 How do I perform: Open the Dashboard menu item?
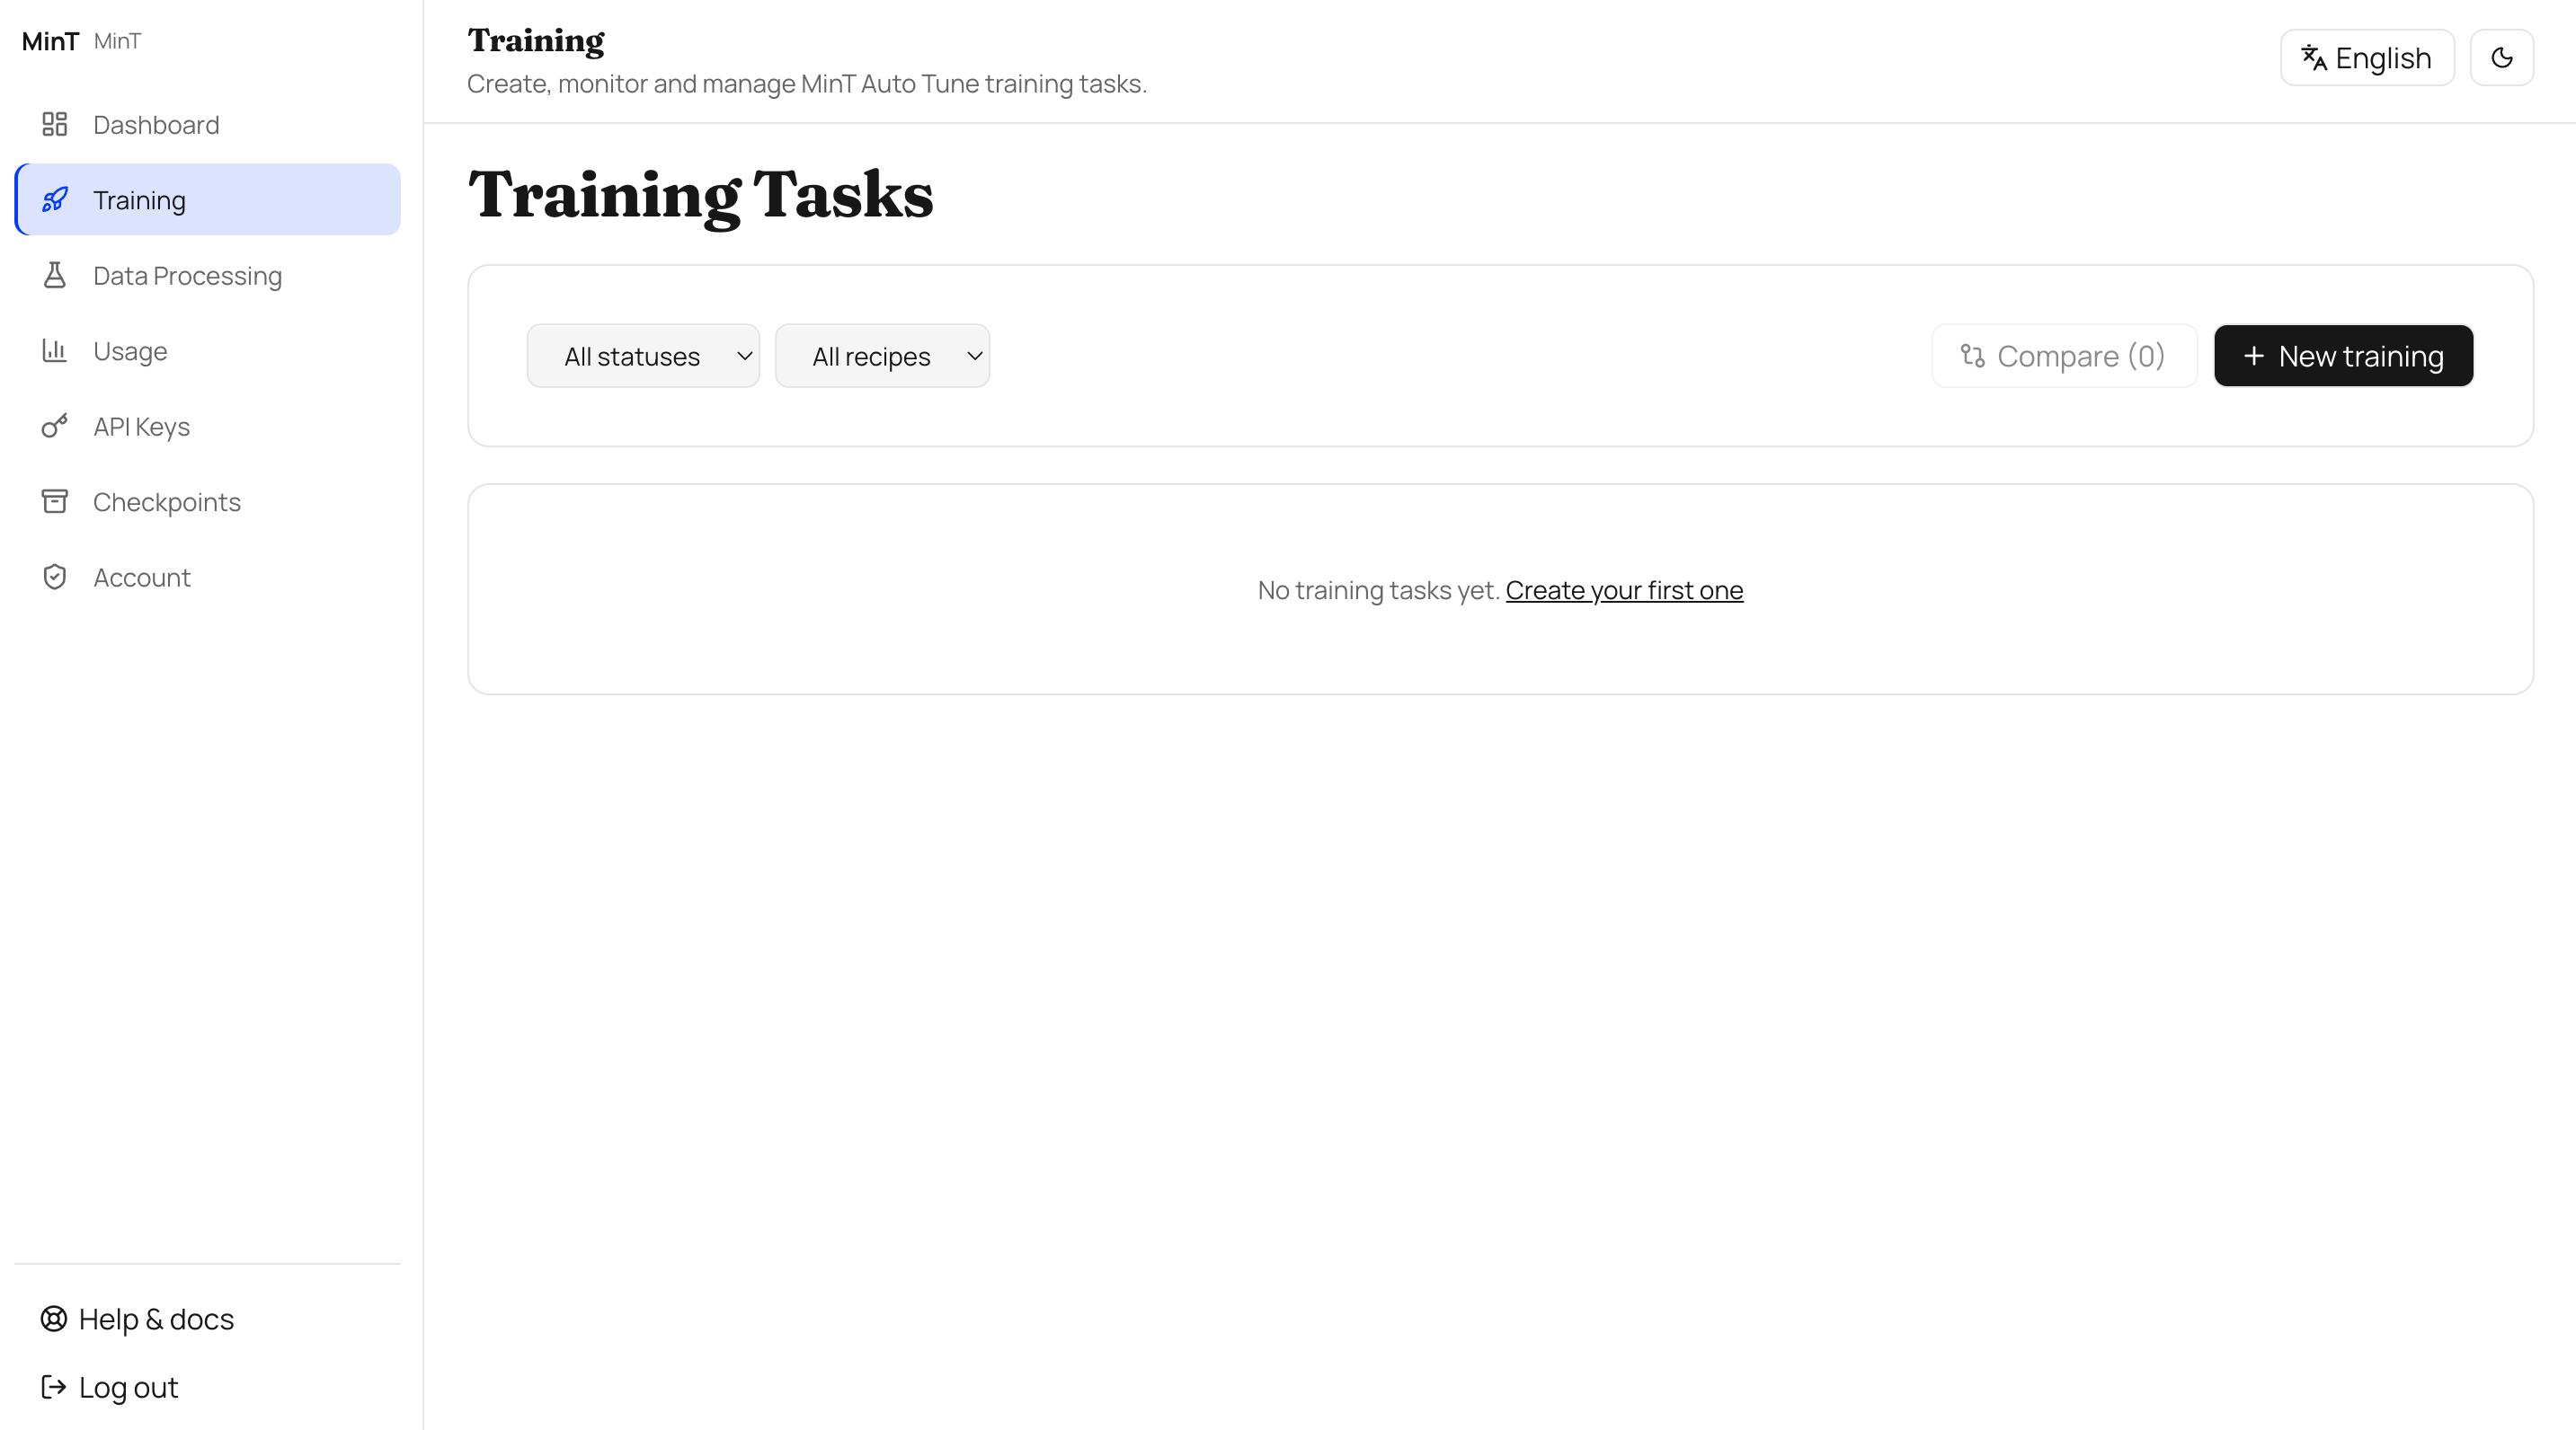coord(208,124)
